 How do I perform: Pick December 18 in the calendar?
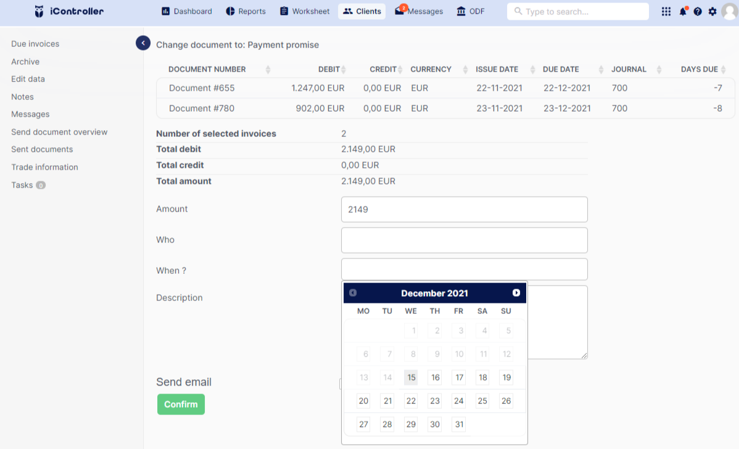(x=482, y=377)
